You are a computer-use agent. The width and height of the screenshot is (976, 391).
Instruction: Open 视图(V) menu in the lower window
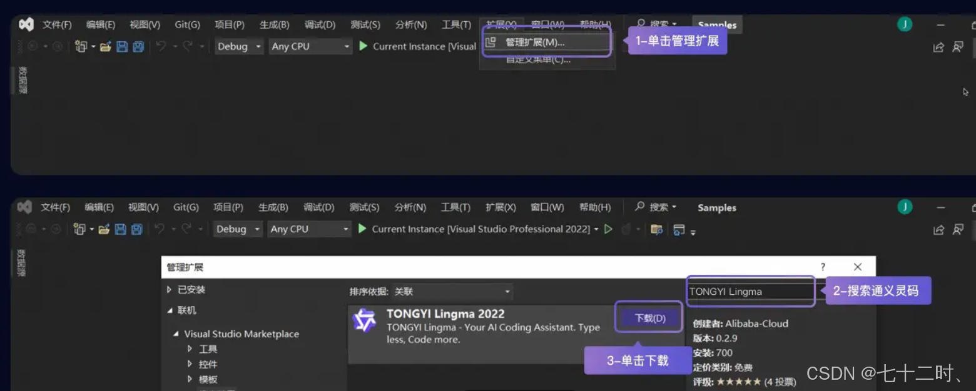143,207
